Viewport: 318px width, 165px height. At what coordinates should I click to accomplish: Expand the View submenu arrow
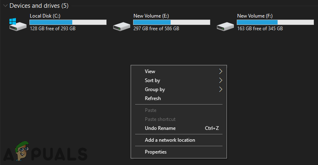click(x=220, y=71)
